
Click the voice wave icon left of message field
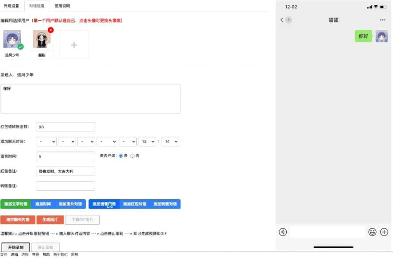point(283,231)
